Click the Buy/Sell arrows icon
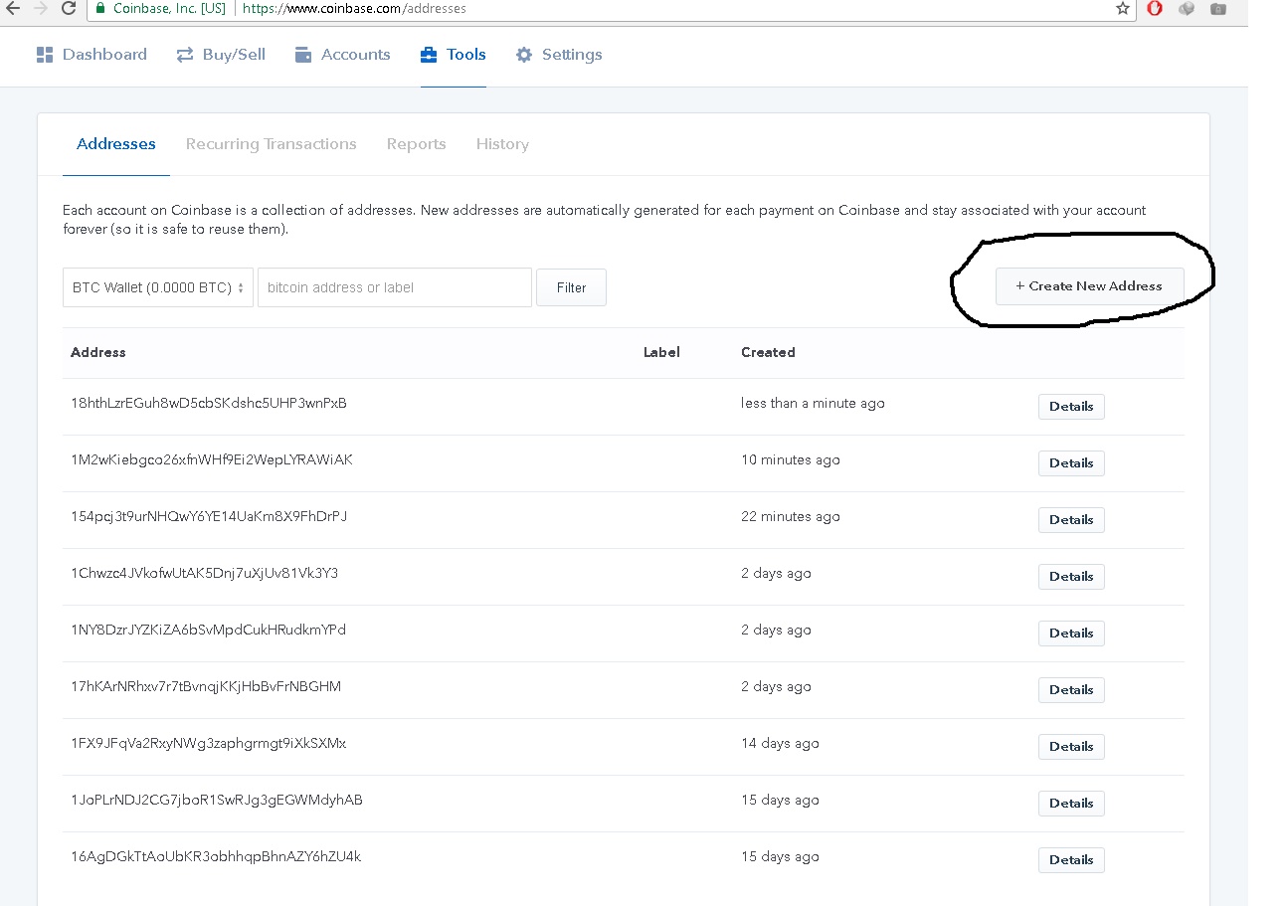1287x906 pixels. 185,55
